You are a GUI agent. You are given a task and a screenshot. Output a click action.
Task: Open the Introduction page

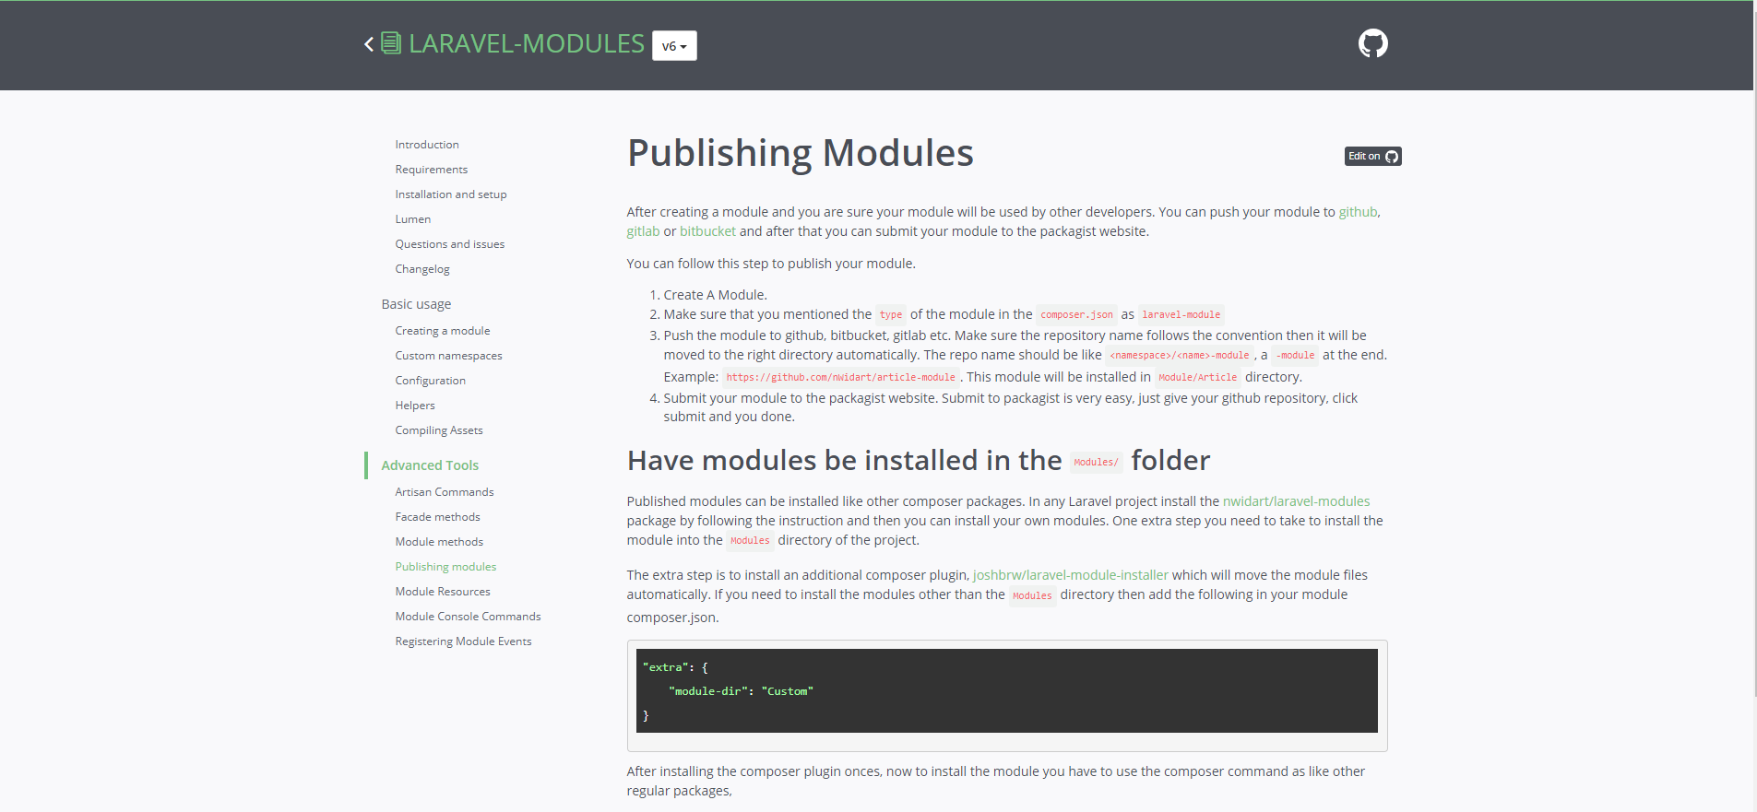click(427, 145)
